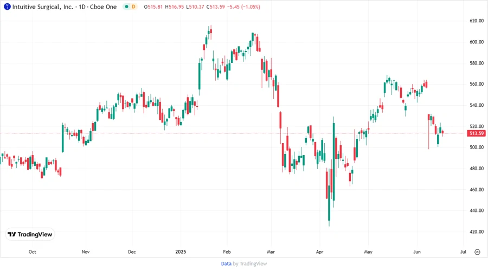Click the 540.00 price axis label
This screenshot has width=488, height=270.
pyautogui.click(x=477, y=105)
